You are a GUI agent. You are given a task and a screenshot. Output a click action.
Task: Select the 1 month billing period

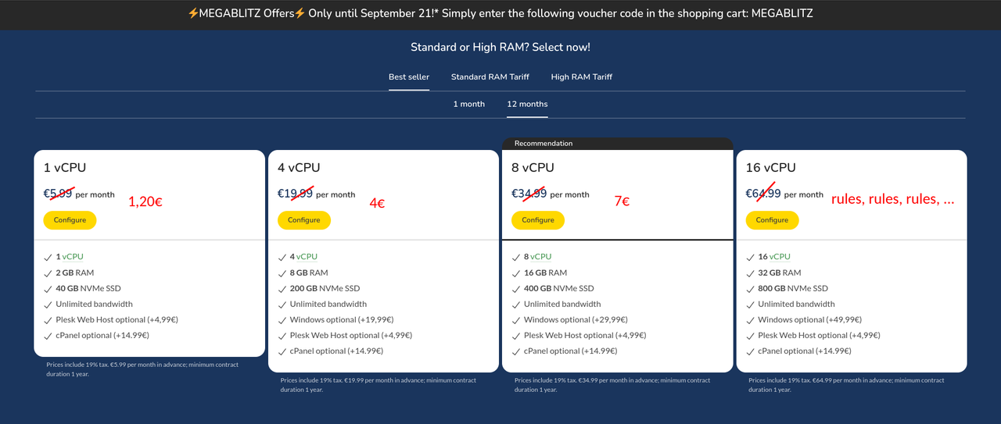(469, 104)
